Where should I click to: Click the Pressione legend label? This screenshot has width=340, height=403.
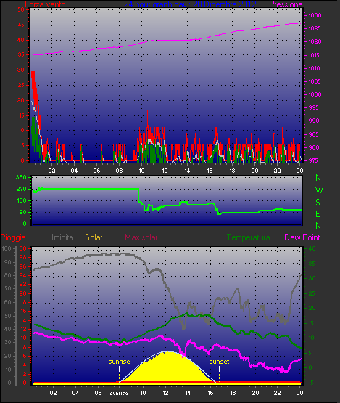pyautogui.click(x=286, y=4)
